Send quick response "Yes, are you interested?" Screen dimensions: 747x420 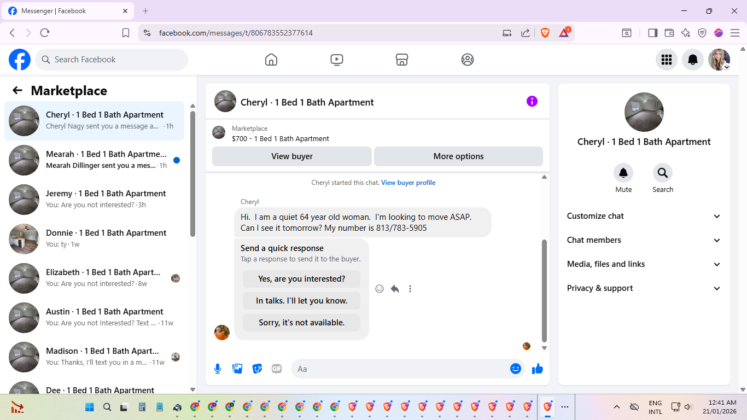[302, 279]
